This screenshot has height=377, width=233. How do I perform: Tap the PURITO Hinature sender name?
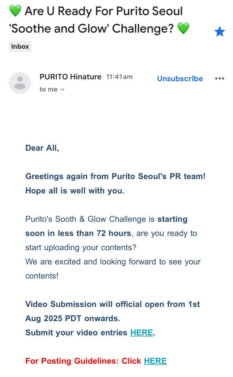coord(70,77)
